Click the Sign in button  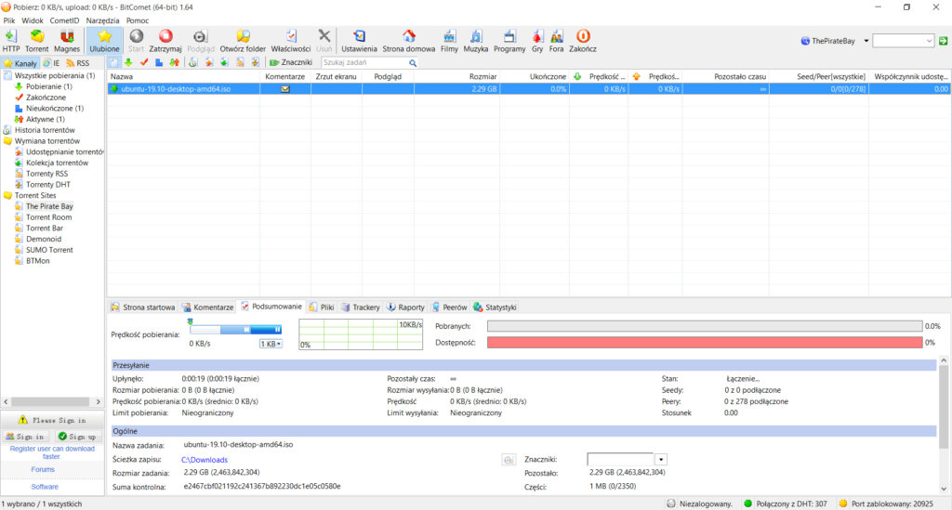25,436
